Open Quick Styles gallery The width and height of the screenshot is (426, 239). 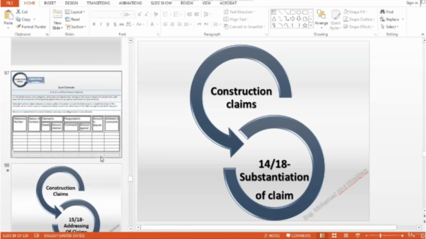335,19
